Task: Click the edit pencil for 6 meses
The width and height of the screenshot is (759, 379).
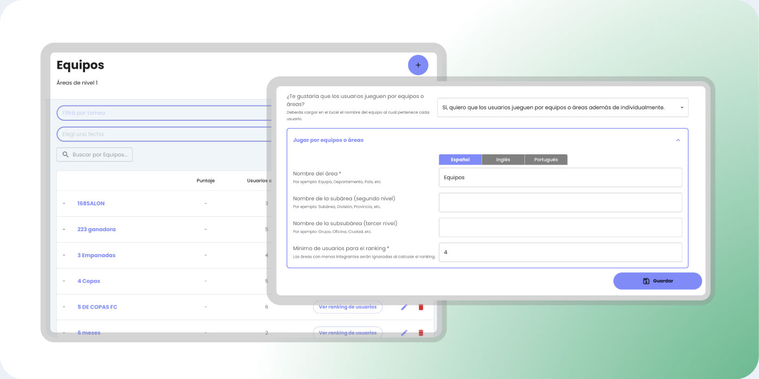Action: tap(404, 332)
